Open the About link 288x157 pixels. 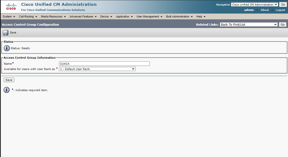pos(265,10)
